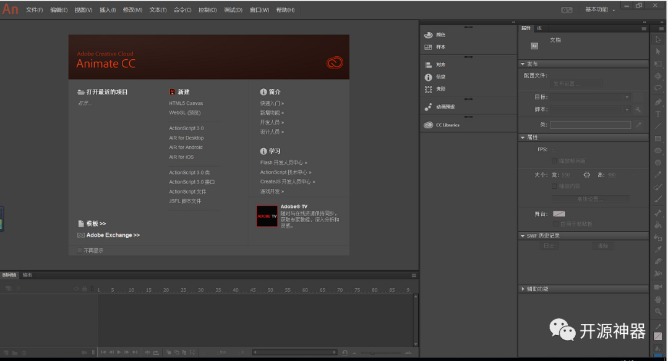
Task: Open the 信息 info panel
Action: [435, 77]
